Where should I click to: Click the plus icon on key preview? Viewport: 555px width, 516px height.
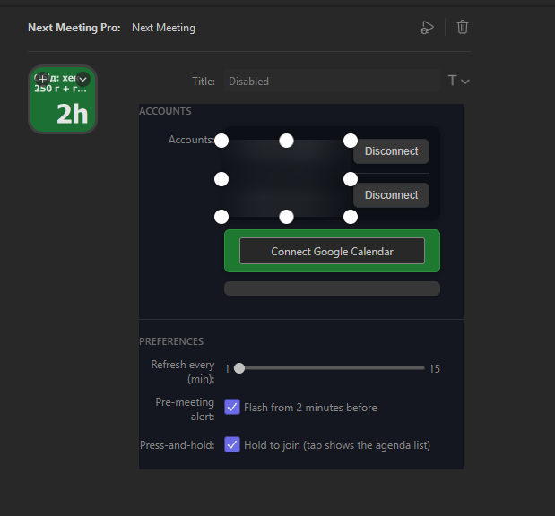coord(42,79)
